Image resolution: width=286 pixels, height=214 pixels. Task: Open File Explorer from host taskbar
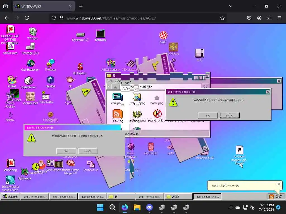pos(137,207)
